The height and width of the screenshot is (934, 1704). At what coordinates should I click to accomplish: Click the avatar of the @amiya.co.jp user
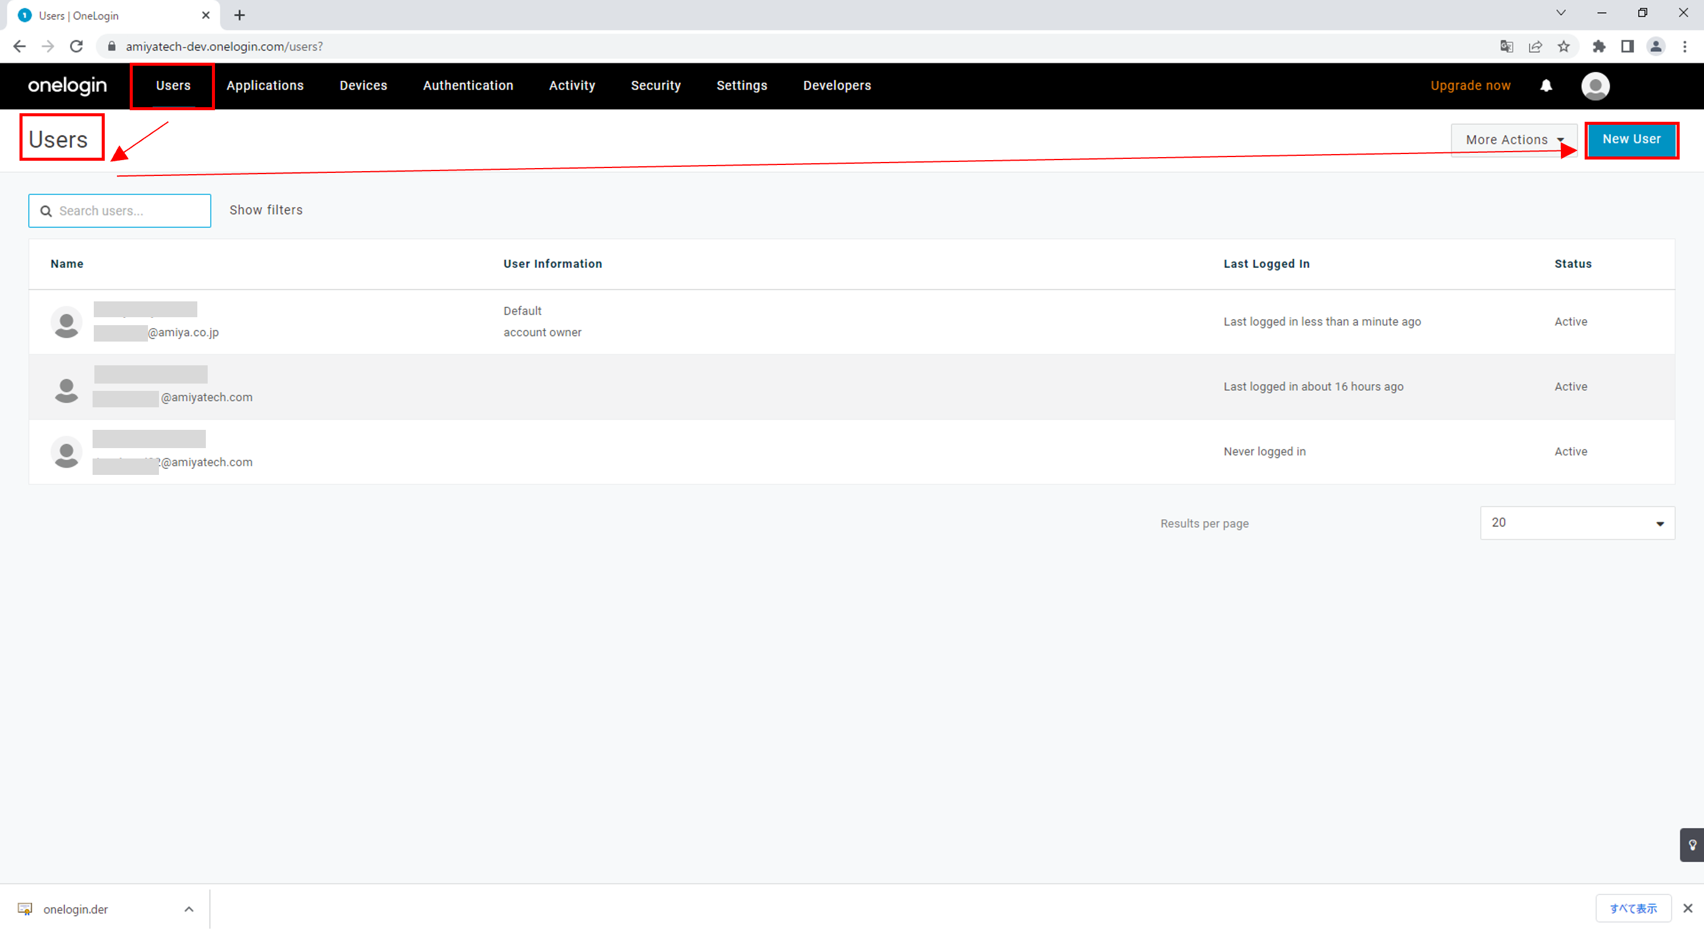[x=66, y=322]
